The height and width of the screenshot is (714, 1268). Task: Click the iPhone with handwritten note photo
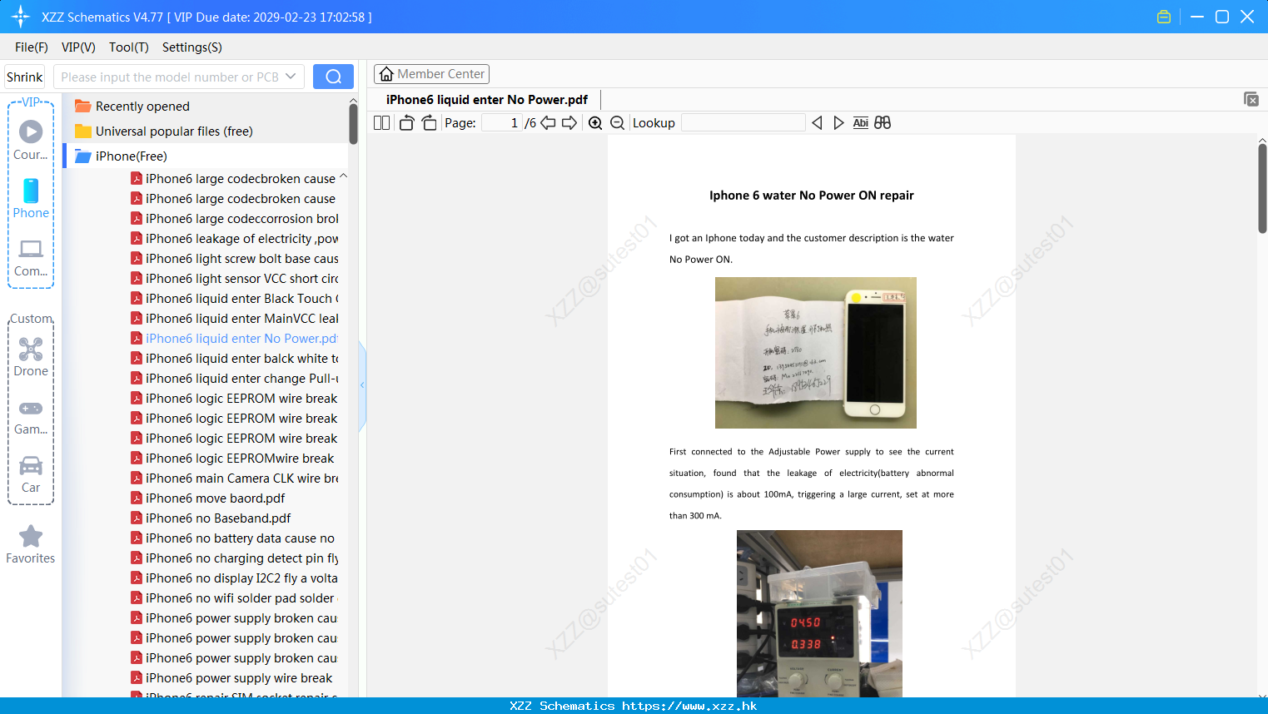816,353
